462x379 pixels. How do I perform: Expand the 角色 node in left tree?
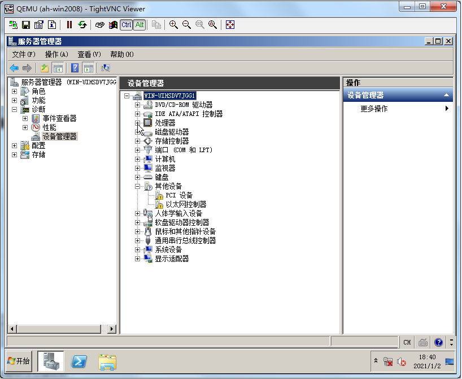14,91
